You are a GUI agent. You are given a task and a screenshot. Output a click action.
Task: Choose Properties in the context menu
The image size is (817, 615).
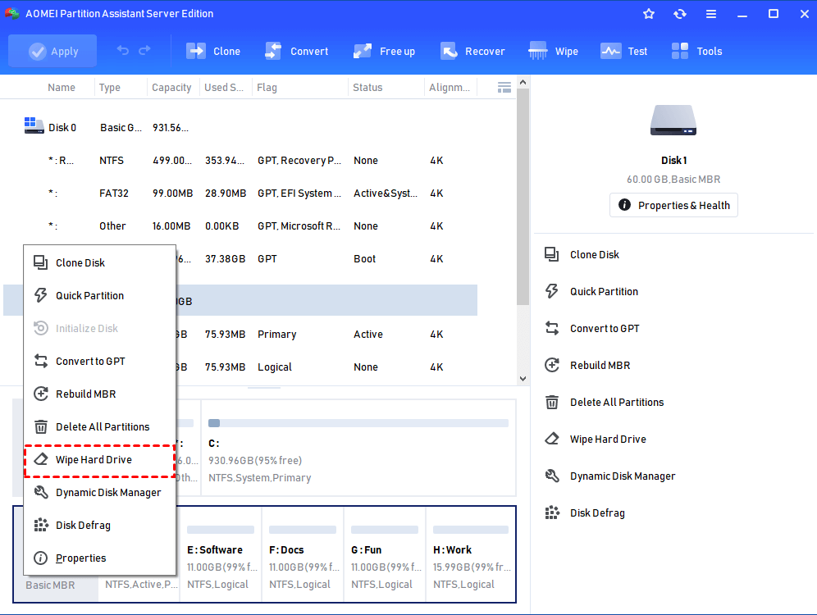[99, 558]
